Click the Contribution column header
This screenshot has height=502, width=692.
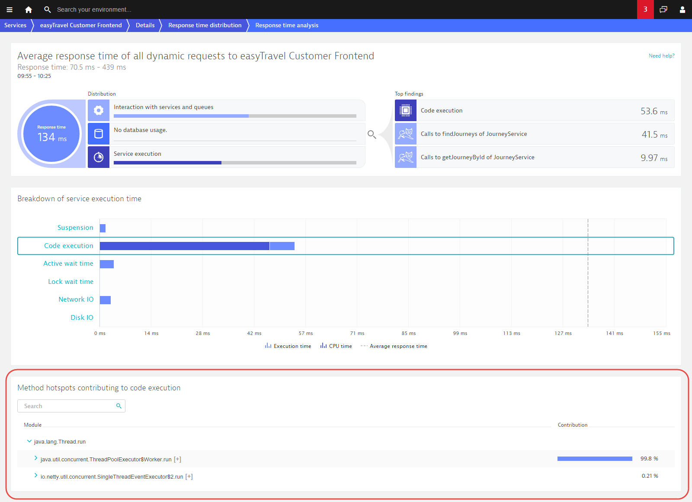573,425
